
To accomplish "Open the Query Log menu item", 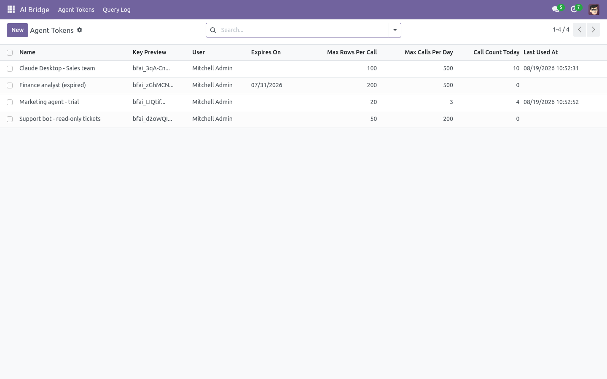I will click(x=117, y=10).
